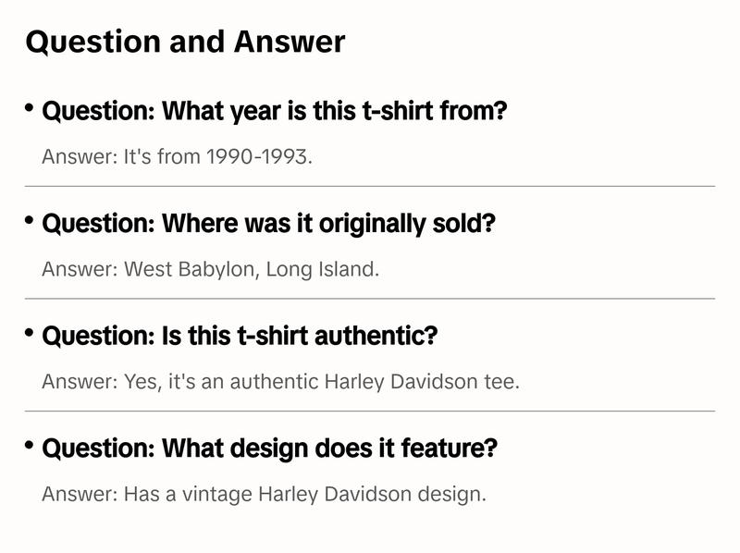Select the question "What design does it feature?"
This screenshot has width=740, height=553.
point(270,449)
